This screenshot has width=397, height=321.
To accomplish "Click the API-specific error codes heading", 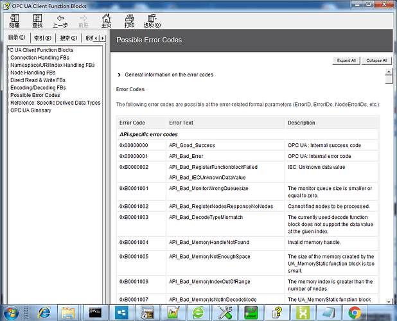I will coord(148,134).
